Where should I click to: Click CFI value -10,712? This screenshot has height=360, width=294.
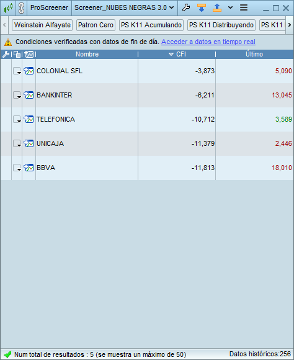pos(203,119)
